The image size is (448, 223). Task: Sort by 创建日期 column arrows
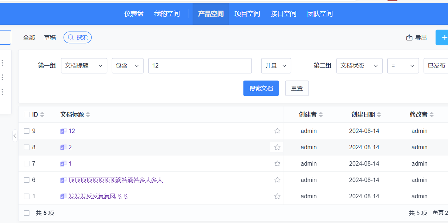379,115
